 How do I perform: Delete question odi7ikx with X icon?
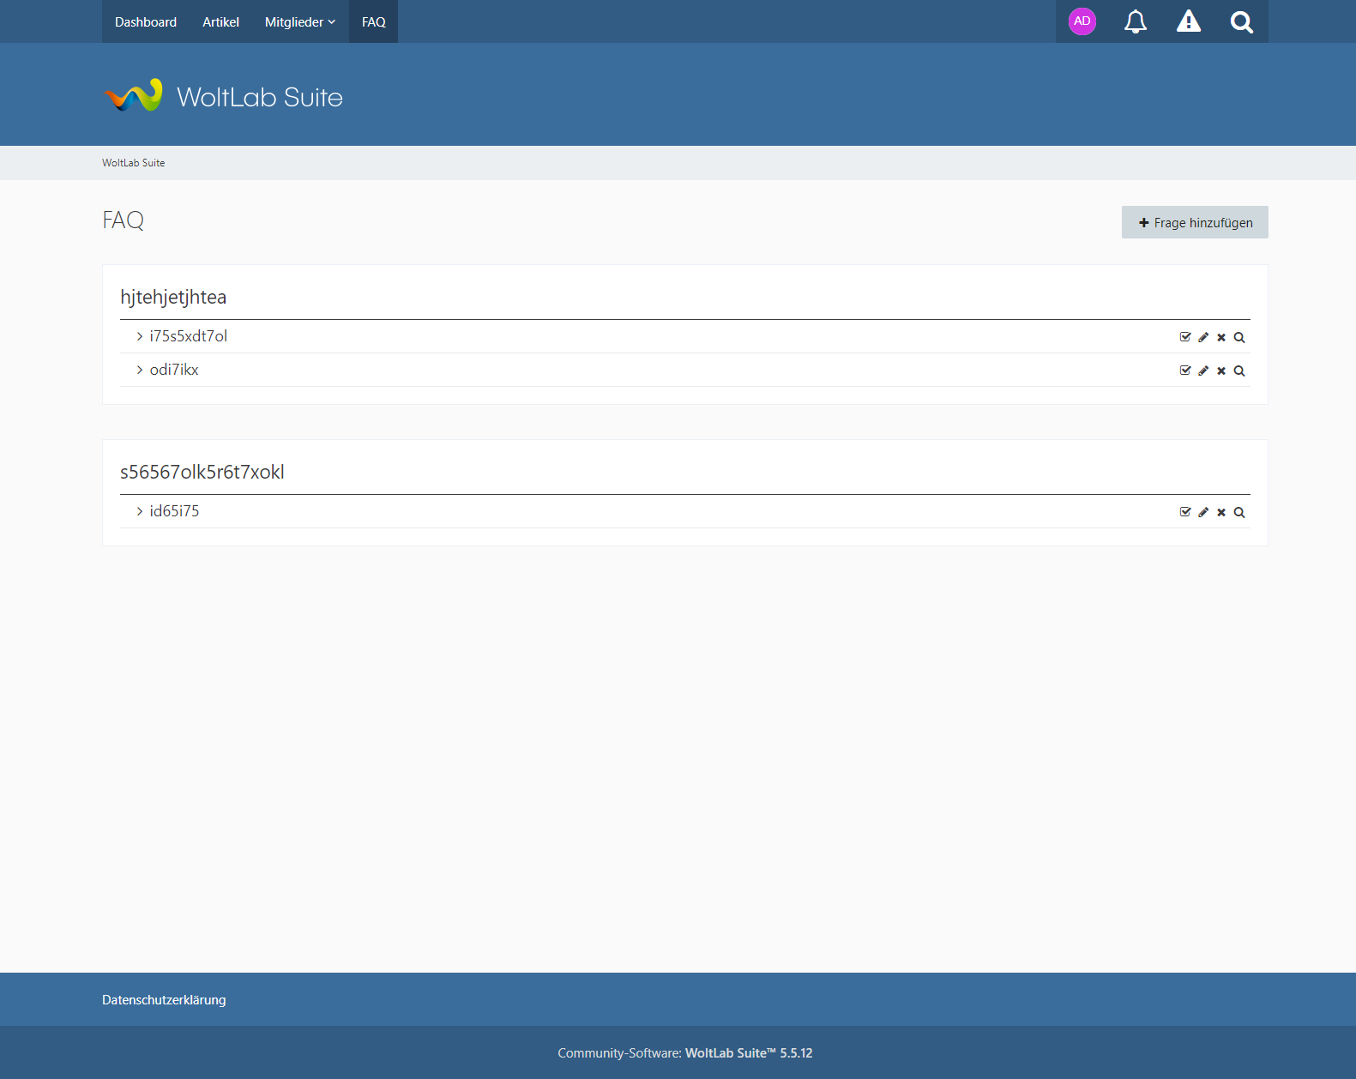(x=1221, y=371)
